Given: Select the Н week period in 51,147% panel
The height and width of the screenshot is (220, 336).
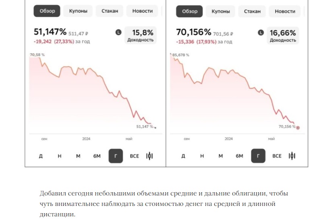Looking at the screenshot, I should (60, 156).
